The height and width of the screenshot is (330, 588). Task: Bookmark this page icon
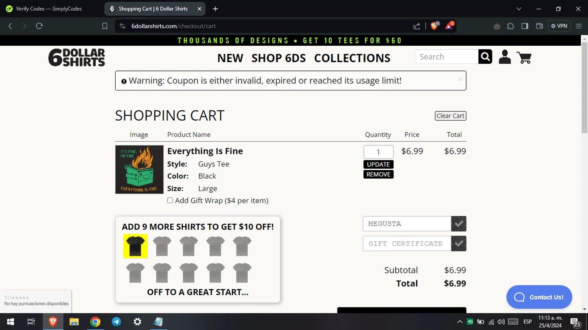105,26
